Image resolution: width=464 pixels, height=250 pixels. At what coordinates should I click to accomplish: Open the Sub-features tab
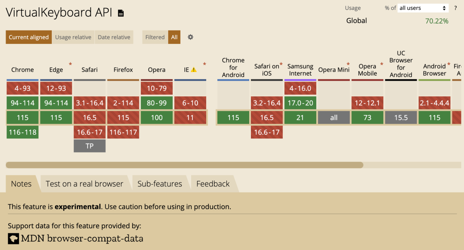160,184
